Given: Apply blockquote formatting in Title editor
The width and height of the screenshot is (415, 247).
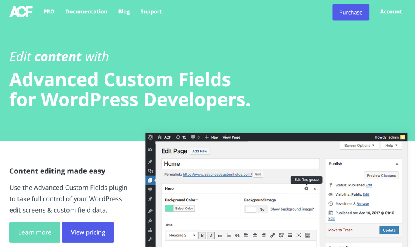Looking at the screenshot, I should click(x=237, y=235).
